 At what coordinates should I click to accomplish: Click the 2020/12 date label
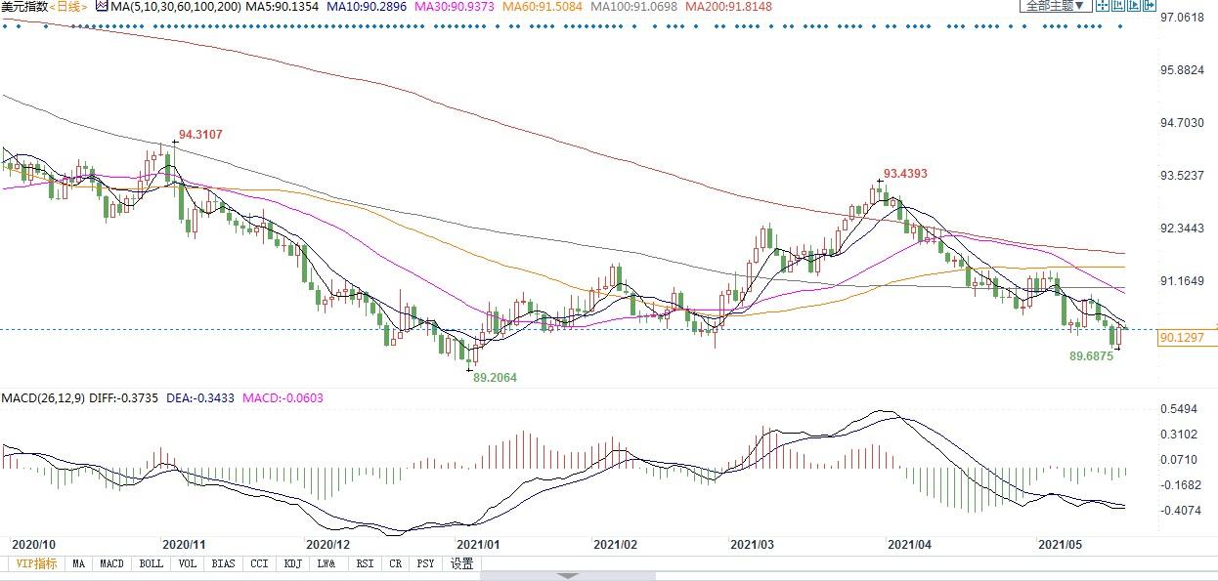click(x=328, y=545)
